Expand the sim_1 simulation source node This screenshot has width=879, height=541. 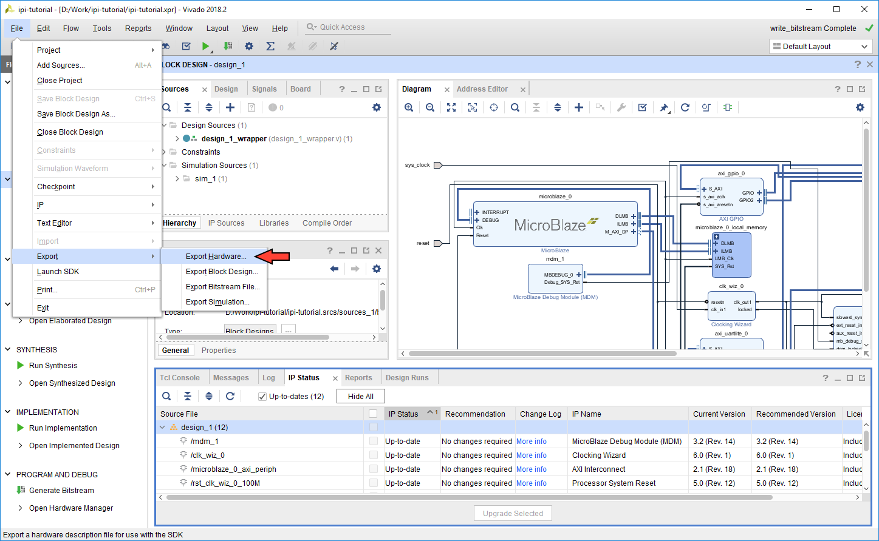coord(177,179)
